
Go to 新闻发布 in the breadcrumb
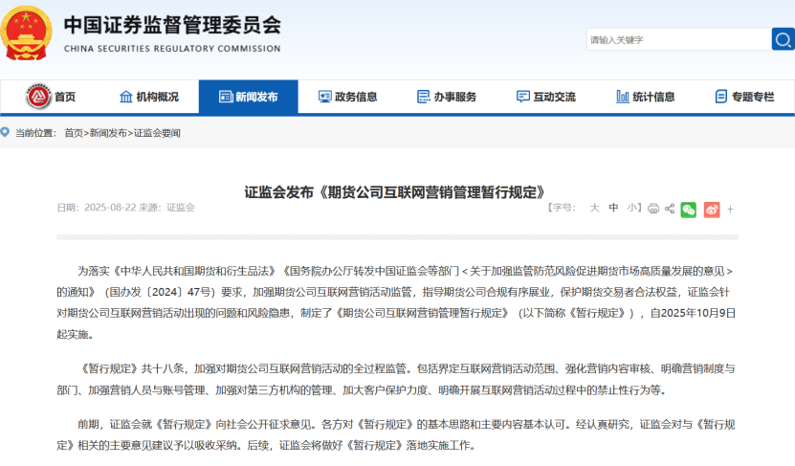(108, 133)
